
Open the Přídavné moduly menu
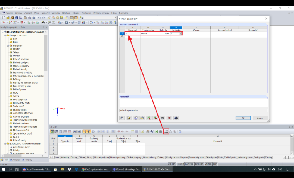101,13
